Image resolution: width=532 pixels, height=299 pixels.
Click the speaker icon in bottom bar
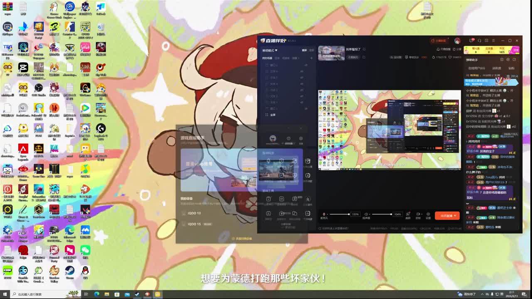point(366,214)
